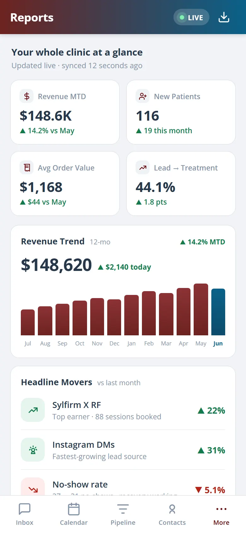Open the Calendar tab
The image size is (246, 533).
[74, 514]
